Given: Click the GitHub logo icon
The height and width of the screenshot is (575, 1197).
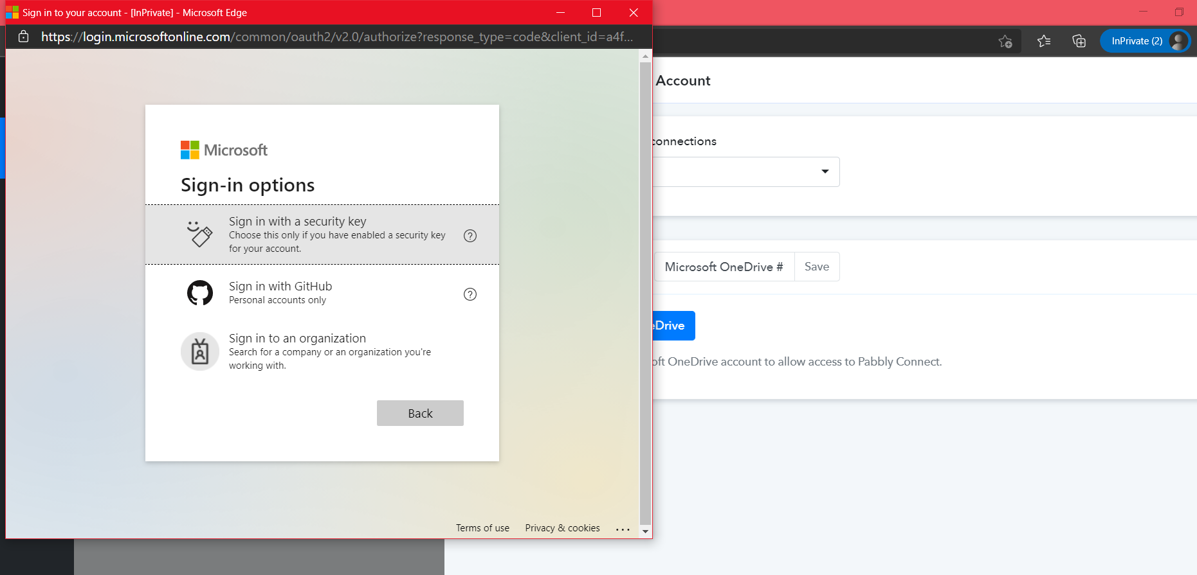Looking at the screenshot, I should pyautogui.click(x=200, y=293).
